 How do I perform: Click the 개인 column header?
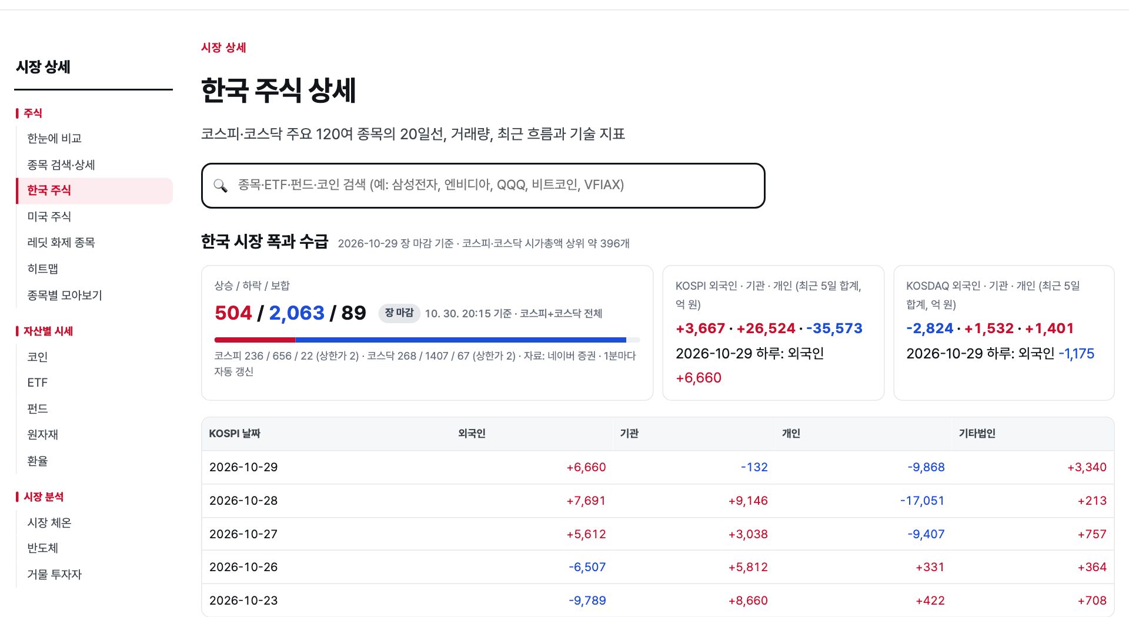791,434
